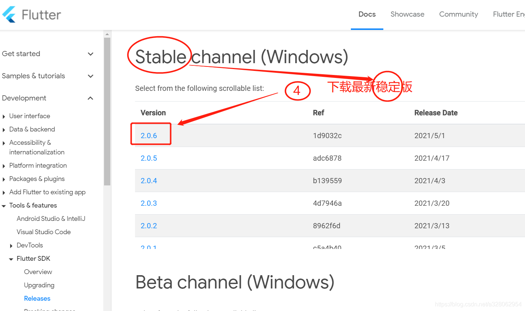525x311 pixels.
Task: Click ref hash b139559 cell
Action: (327, 181)
